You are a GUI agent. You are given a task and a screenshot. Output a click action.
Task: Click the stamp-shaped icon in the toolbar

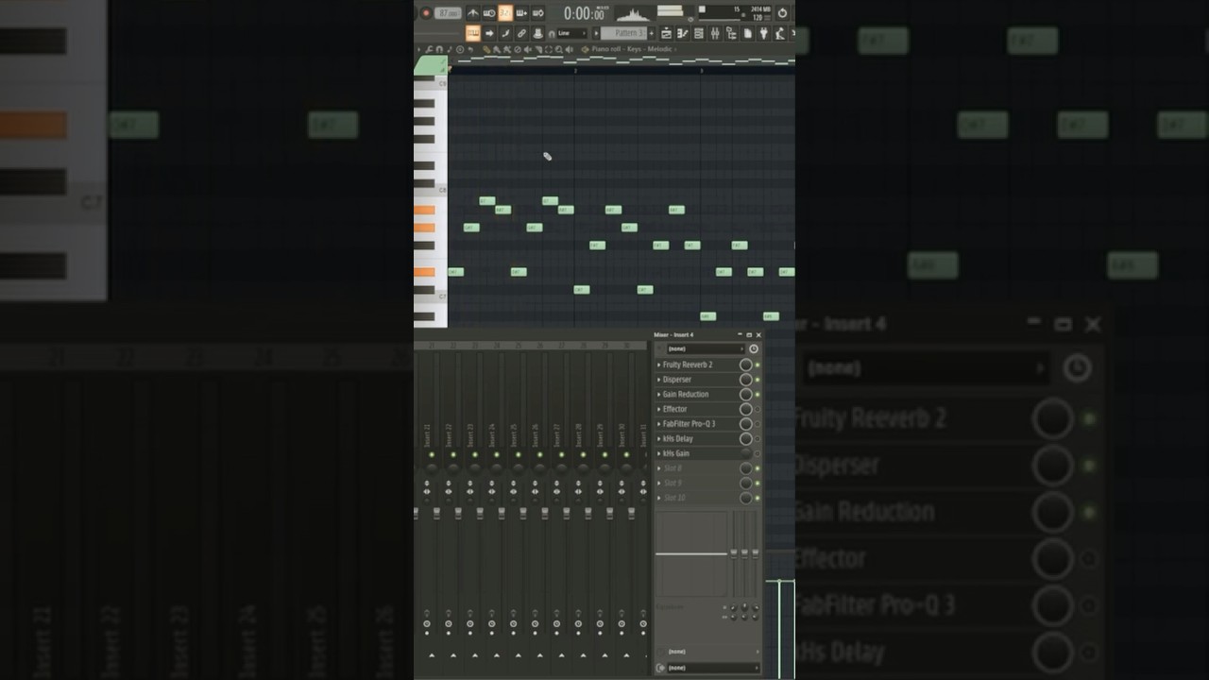pyautogui.click(x=537, y=33)
